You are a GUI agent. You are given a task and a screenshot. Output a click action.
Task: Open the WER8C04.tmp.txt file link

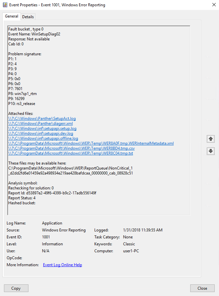70,153
